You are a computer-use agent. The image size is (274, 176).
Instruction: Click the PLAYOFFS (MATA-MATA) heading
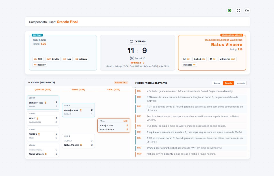[42, 82]
